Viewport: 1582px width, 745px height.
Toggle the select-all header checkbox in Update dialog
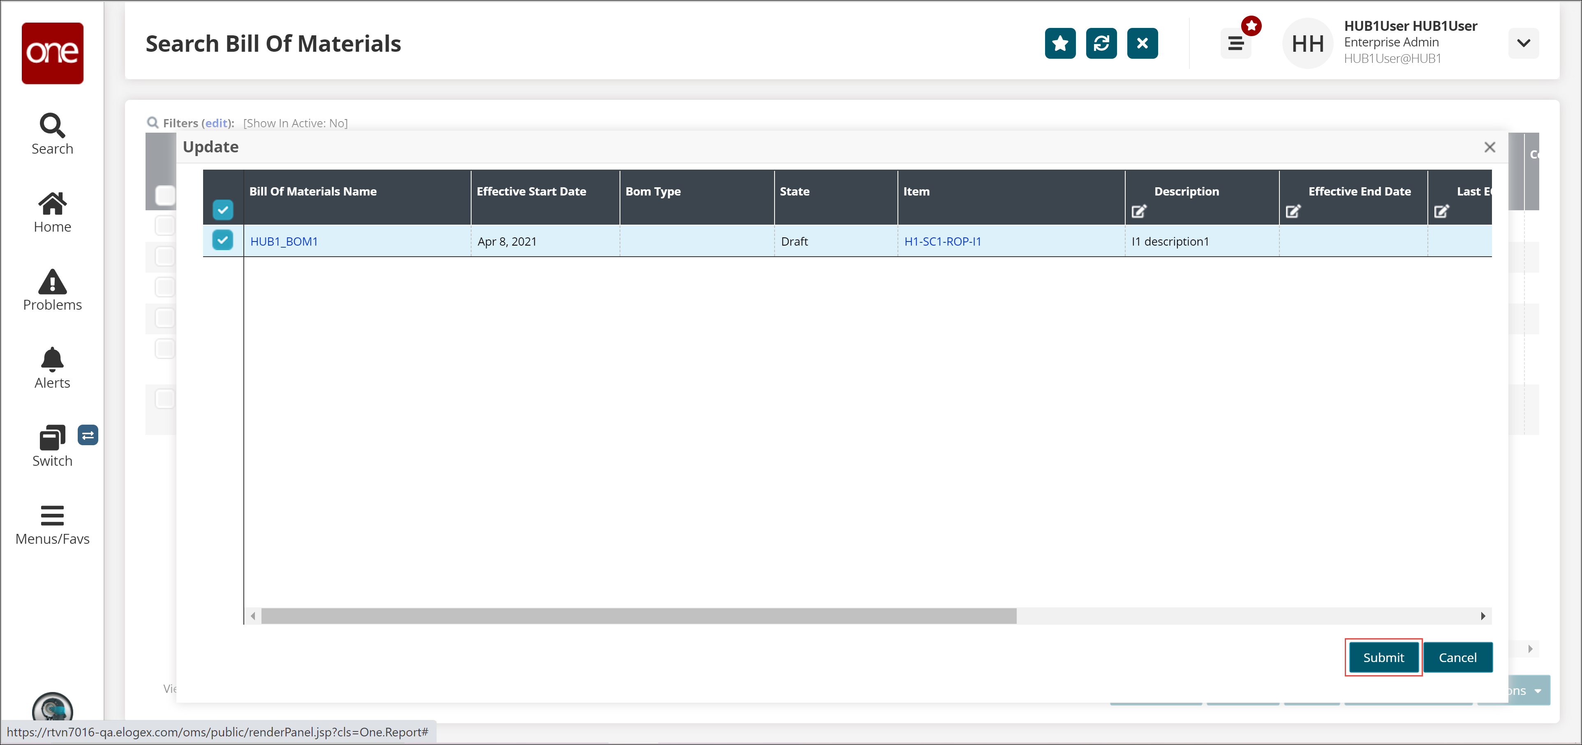(x=222, y=210)
